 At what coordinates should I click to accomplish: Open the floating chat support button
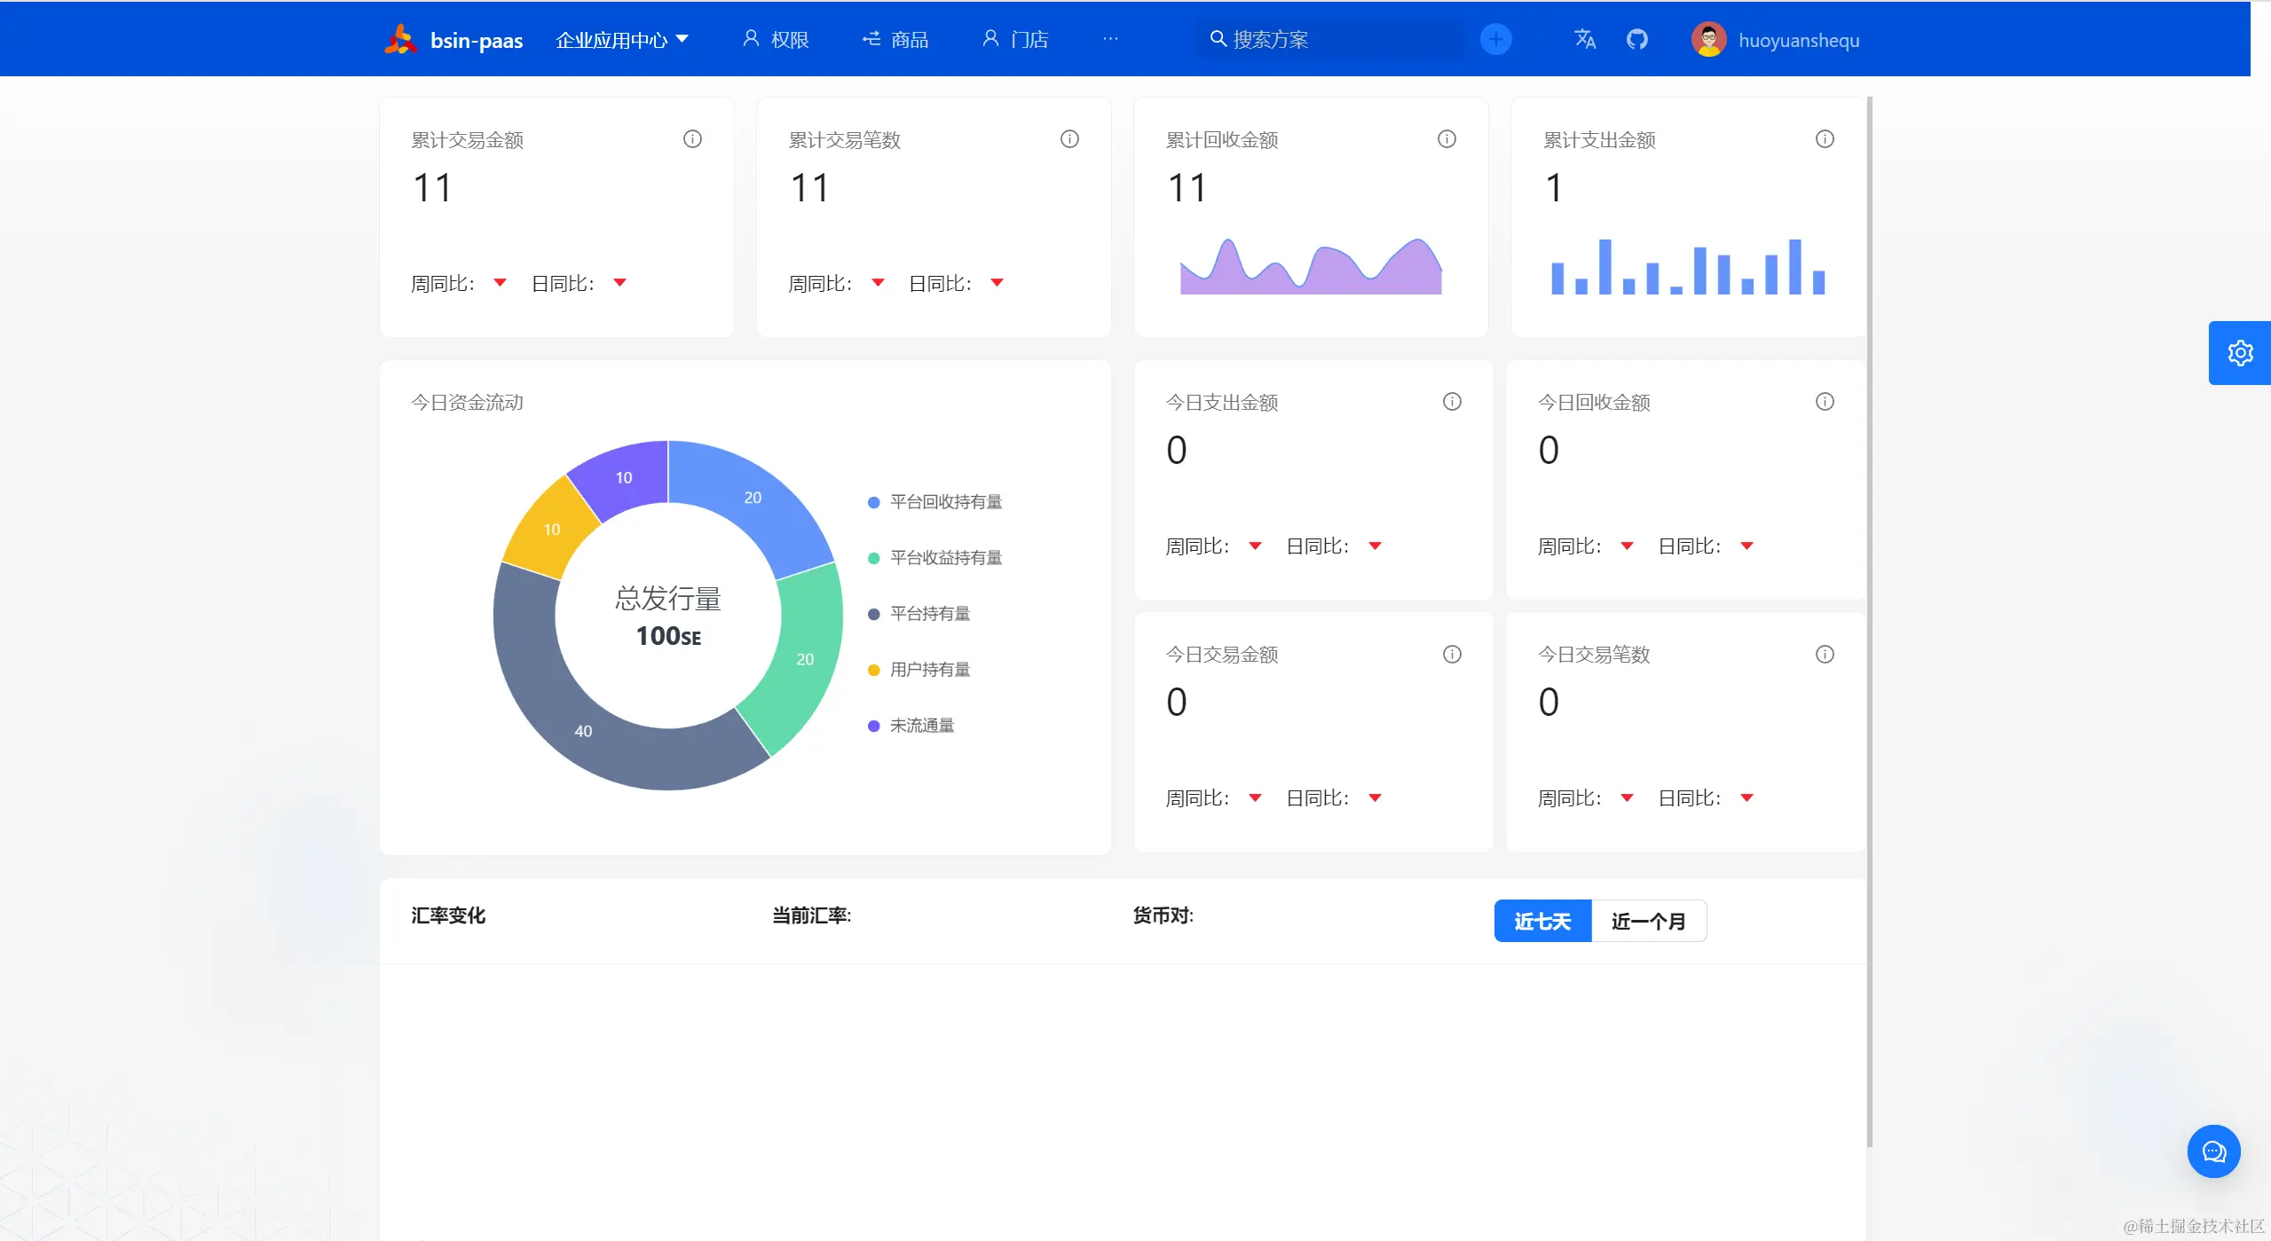click(2213, 1151)
